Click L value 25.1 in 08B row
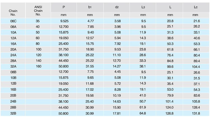 click(170, 72)
